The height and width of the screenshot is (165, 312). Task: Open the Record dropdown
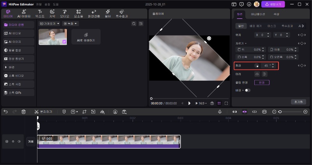70,24
